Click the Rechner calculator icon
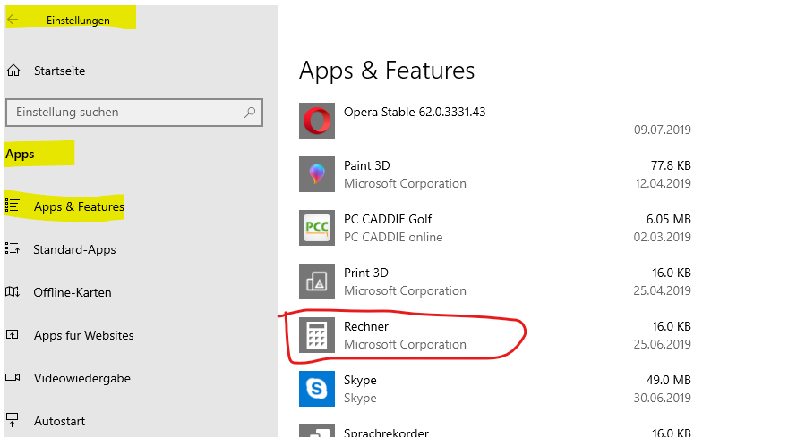Screen dimensions: 788x437 point(317,335)
